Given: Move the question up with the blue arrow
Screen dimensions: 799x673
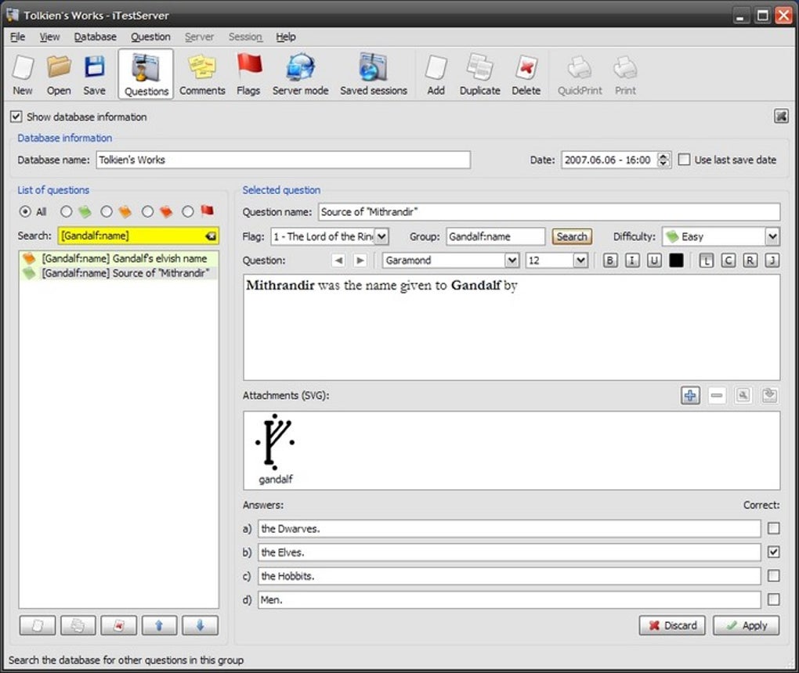Looking at the screenshot, I should tap(159, 625).
